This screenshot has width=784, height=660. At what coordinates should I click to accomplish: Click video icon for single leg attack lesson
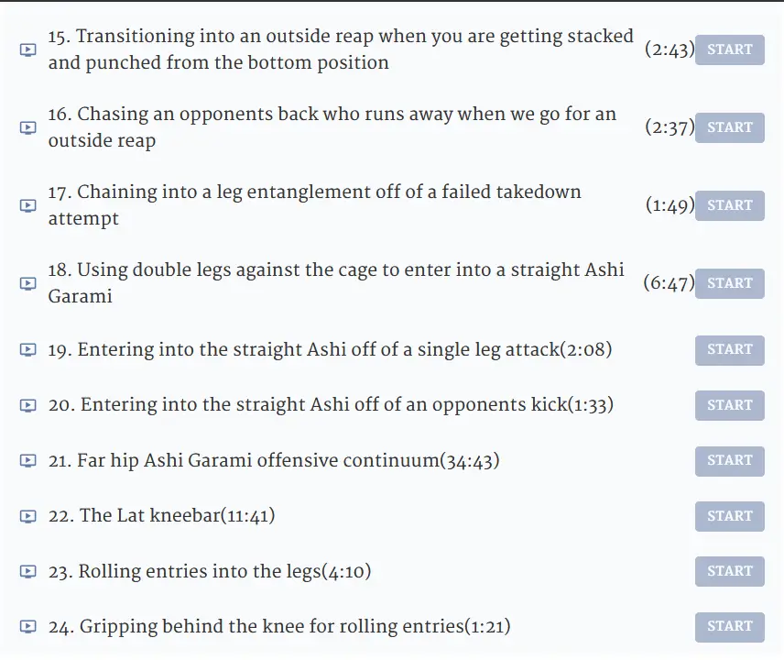pos(28,350)
